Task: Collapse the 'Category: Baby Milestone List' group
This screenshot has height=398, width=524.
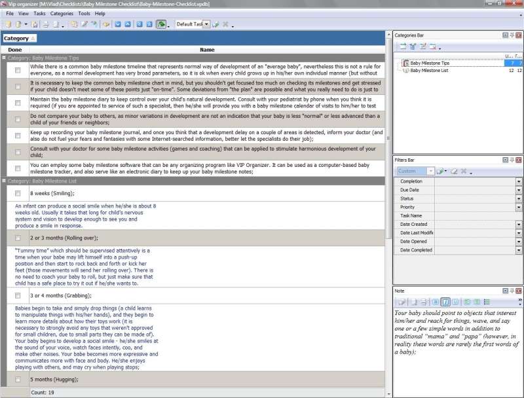Action: tap(4, 180)
